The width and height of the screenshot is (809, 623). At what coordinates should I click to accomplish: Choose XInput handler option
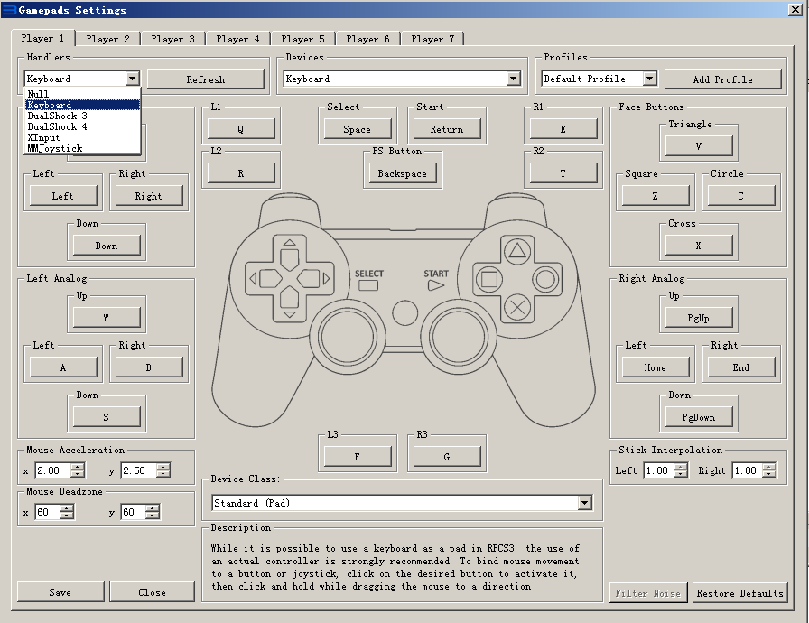pyautogui.click(x=43, y=137)
